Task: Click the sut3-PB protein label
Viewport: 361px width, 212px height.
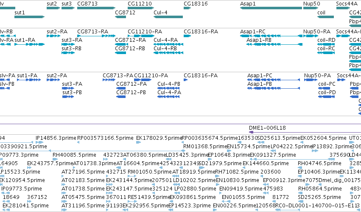Action: [x=72, y=92]
